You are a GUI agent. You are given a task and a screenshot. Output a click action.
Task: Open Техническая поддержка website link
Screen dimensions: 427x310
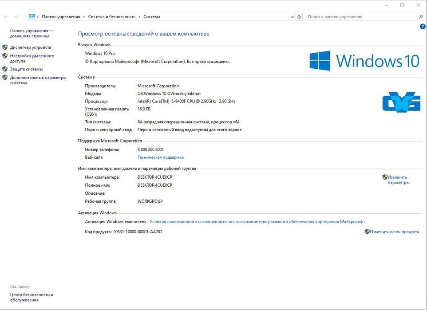coord(161,157)
